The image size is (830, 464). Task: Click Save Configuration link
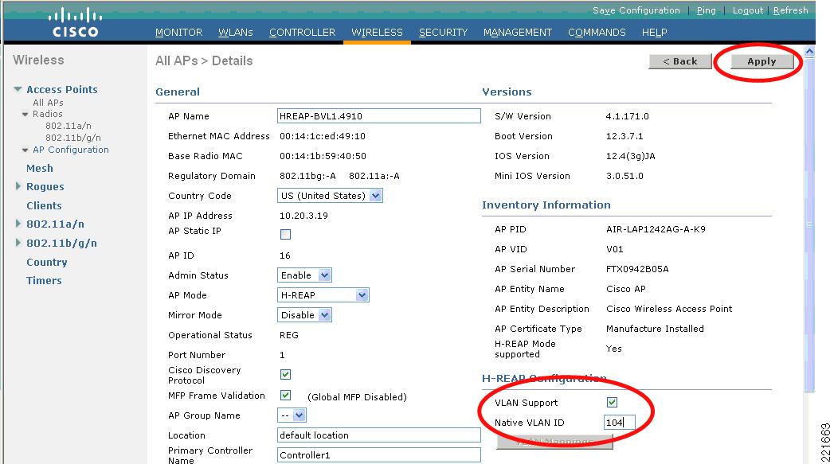pyautogui.click(x=636, y=10)
